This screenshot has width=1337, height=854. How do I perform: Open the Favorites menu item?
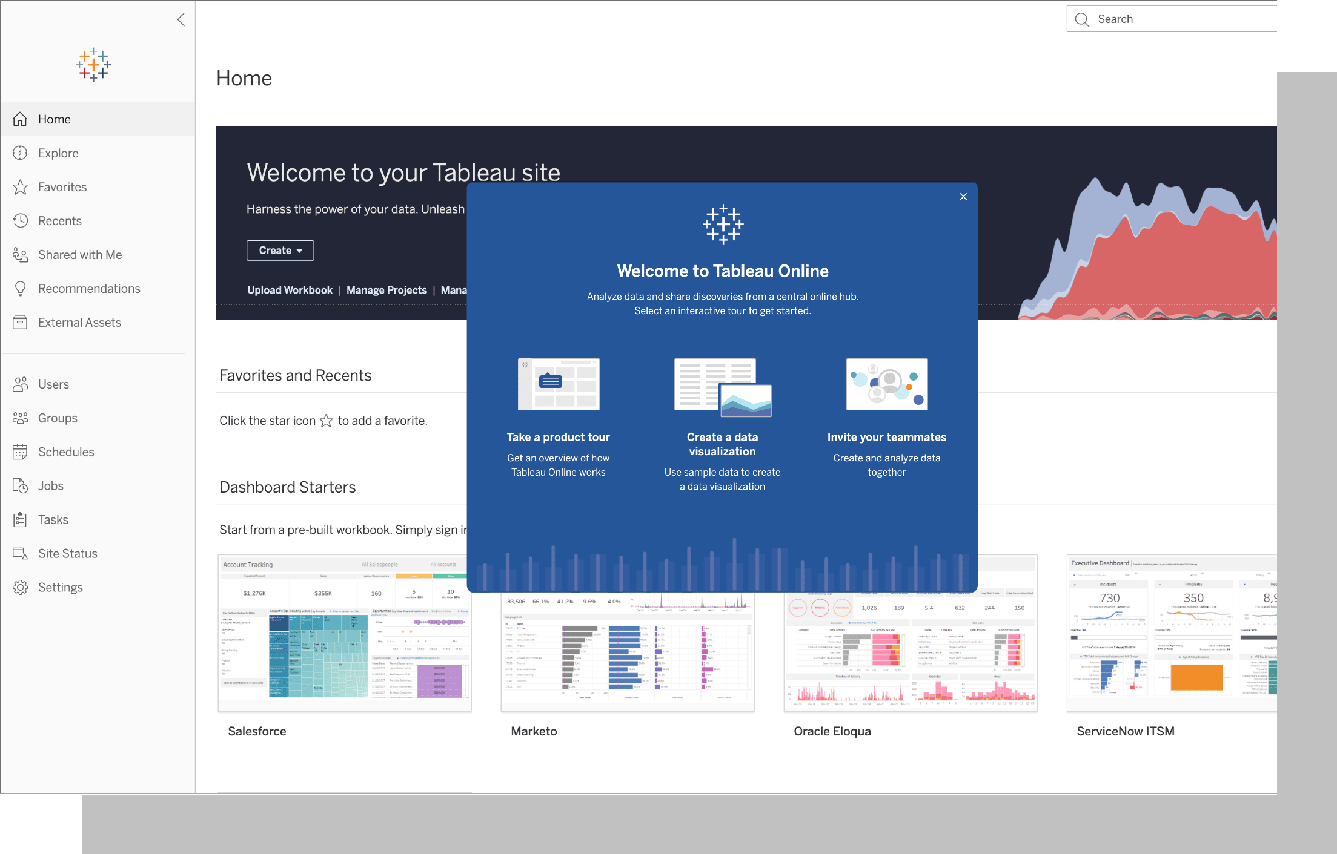[x=62, y=187]
